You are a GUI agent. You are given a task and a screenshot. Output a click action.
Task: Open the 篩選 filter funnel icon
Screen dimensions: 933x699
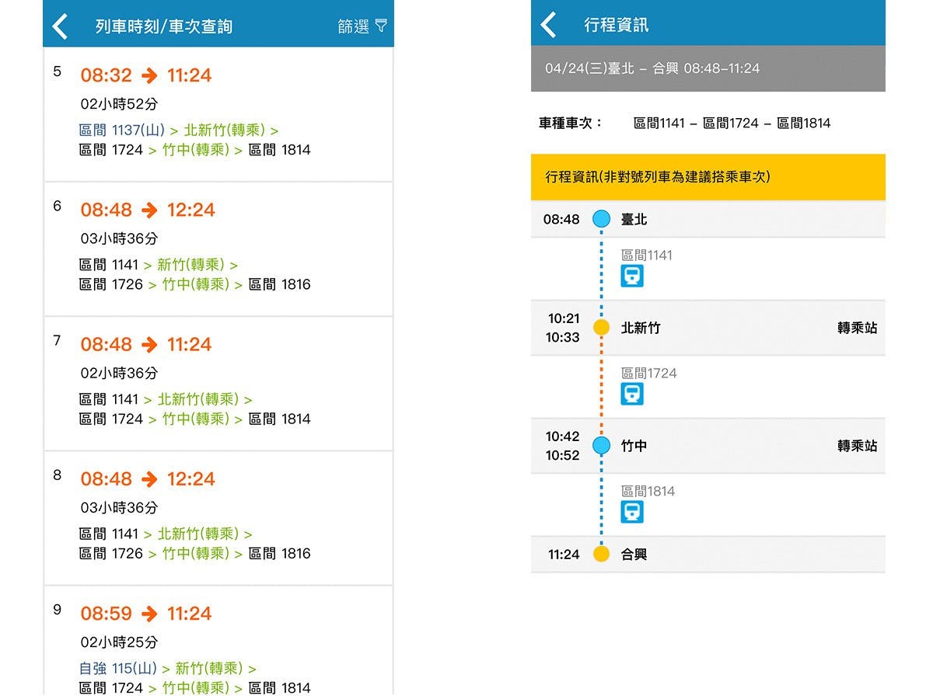[380, 26]
